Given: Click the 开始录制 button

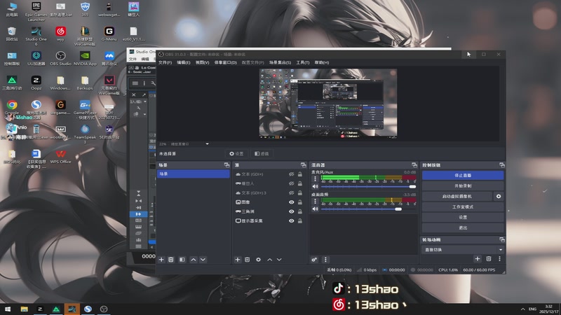Looking at the screenshot, I should pyautogui.click(x=463, y=186).
